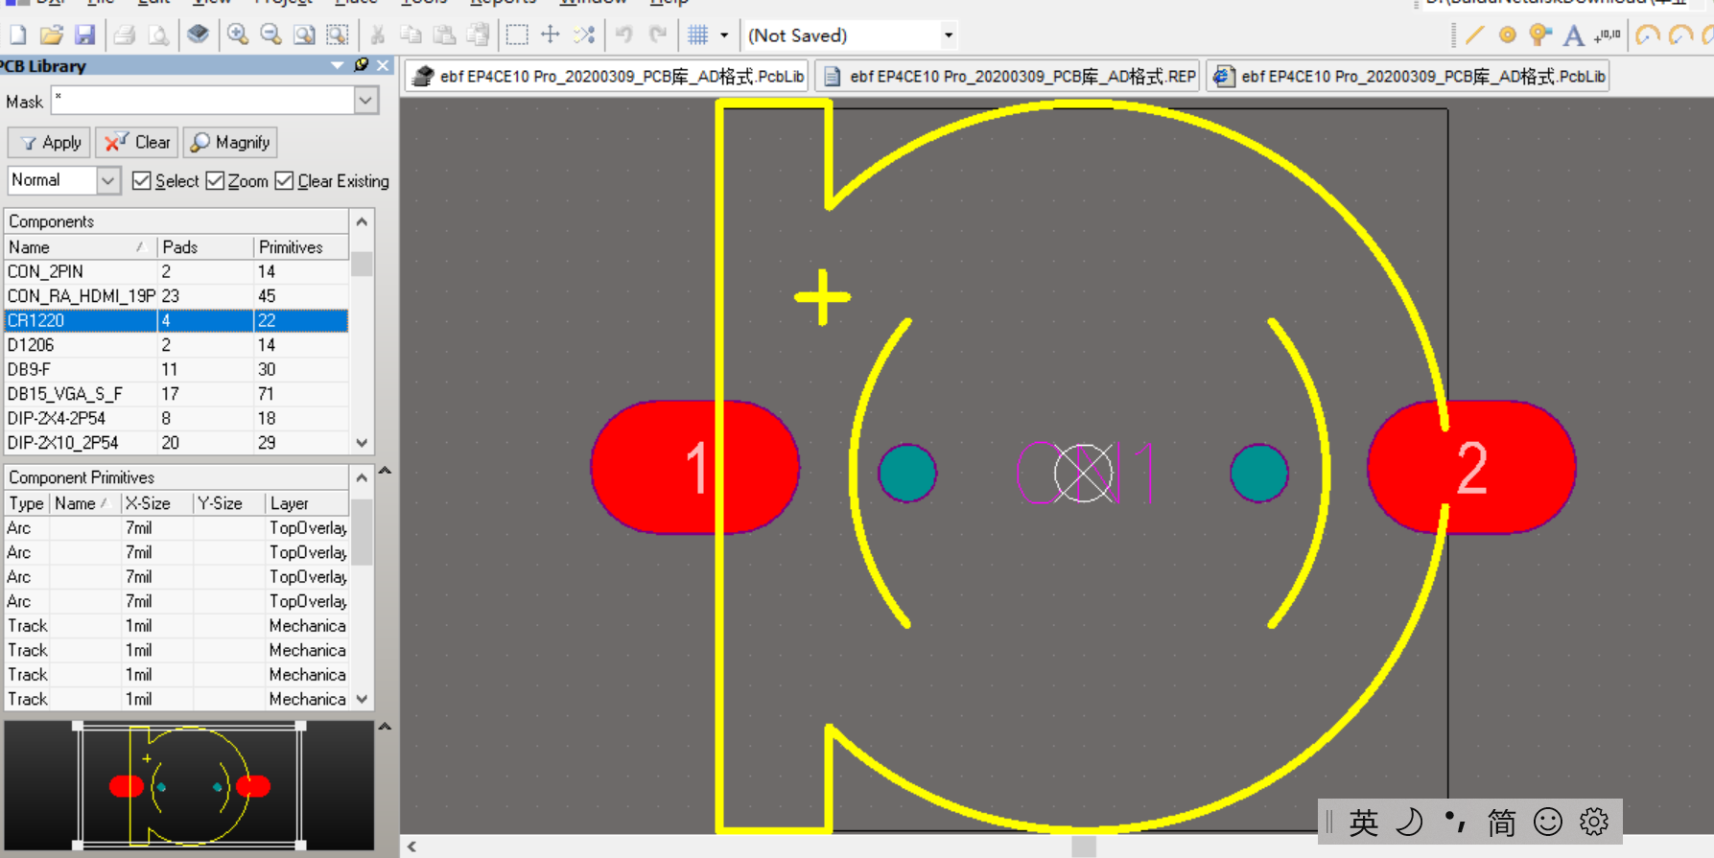Open the grid options dropdown arrow
1714x858 pixels.
point(724,35)
